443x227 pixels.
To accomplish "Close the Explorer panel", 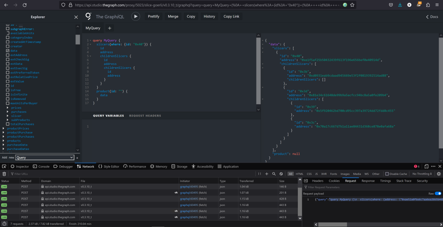I will point(76,17).
